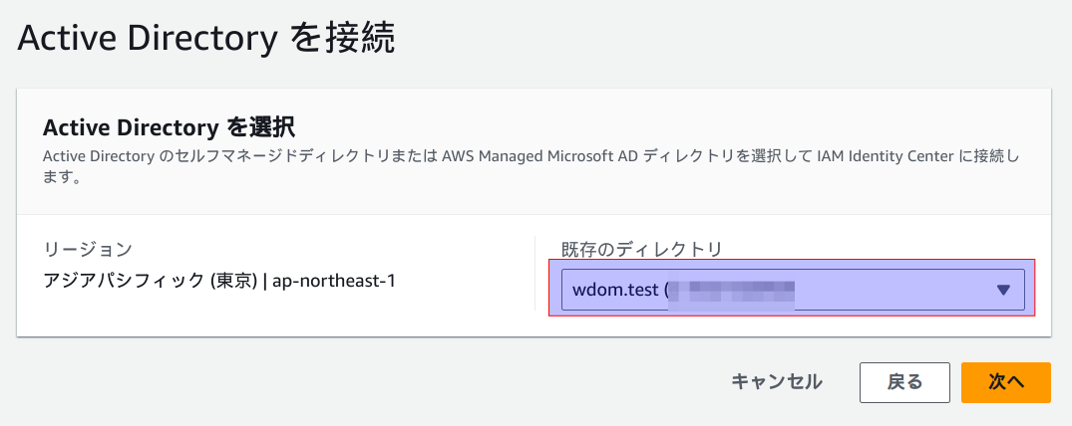This screenshot has width=1072, height=426.
Task: Click the dropdown triangle arrow icon
Action: tap(1004, 291)
